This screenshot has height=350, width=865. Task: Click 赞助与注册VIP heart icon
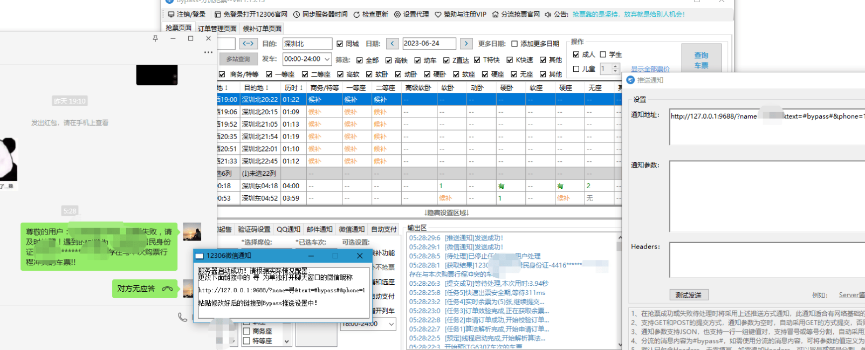point(438,15)
